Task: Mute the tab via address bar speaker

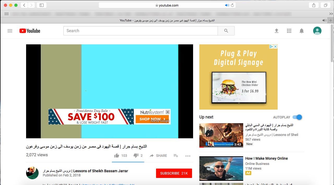Action: 227,5
